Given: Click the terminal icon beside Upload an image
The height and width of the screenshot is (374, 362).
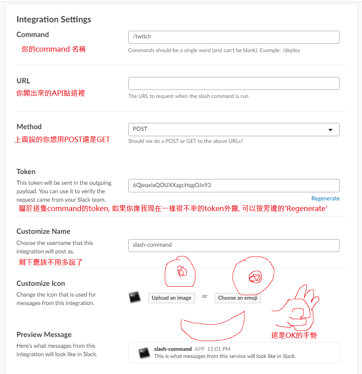Looking at the screenshot, I should click(135, 297).
